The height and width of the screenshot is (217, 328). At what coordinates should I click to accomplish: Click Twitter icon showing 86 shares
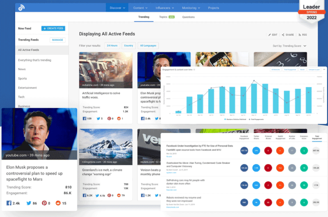coord(29,203)
